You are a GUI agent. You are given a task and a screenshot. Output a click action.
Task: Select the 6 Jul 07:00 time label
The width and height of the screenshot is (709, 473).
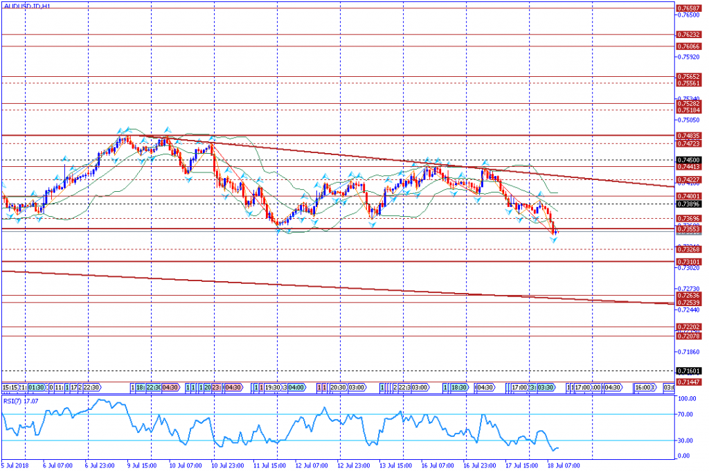point(57,465)
